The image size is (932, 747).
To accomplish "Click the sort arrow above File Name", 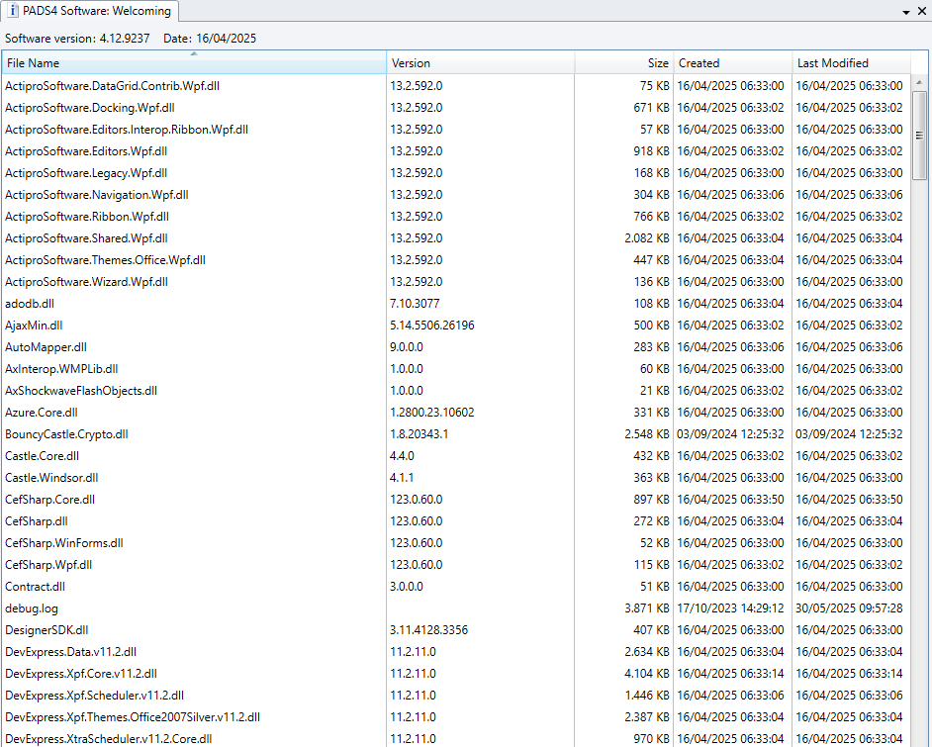I will [194, 54].
